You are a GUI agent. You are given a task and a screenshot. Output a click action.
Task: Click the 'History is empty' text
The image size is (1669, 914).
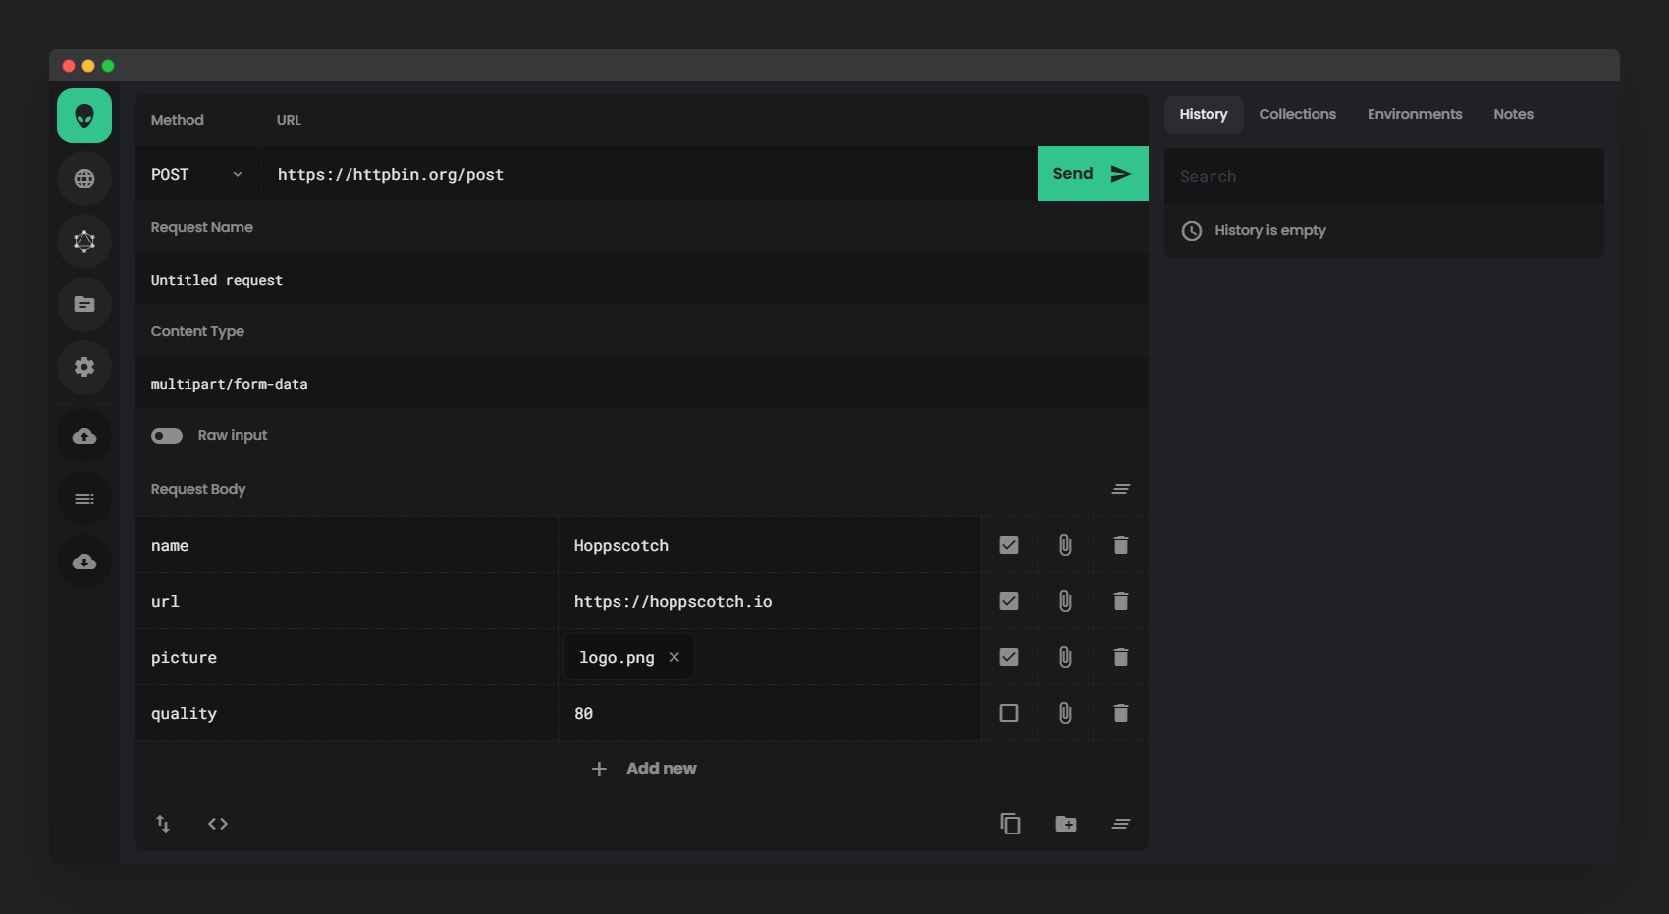[x=1270, y=230]
